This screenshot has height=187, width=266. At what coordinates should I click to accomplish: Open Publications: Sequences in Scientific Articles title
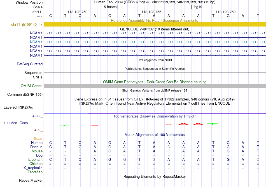pyautogui.click(x=155, y=69)
